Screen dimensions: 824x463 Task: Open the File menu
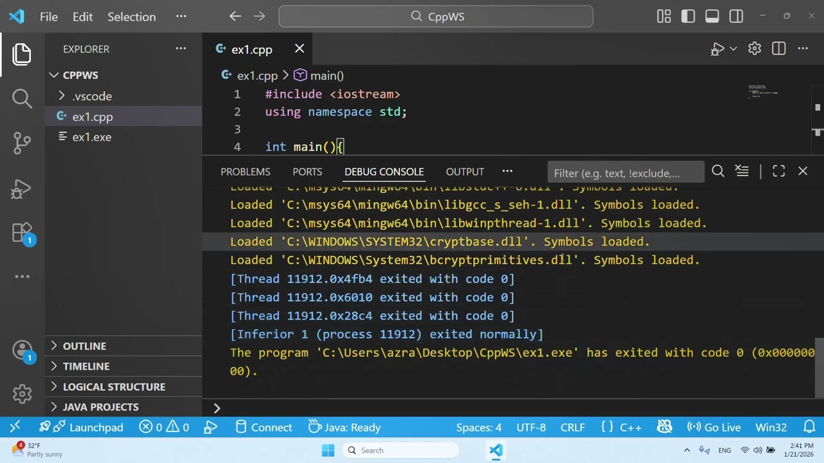(x=49, y=17)
